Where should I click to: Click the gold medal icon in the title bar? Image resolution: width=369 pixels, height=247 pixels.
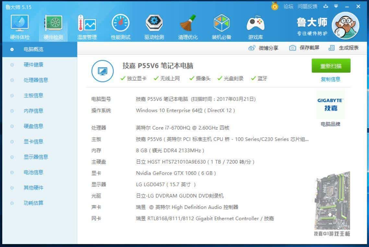(x=275, y=6)
